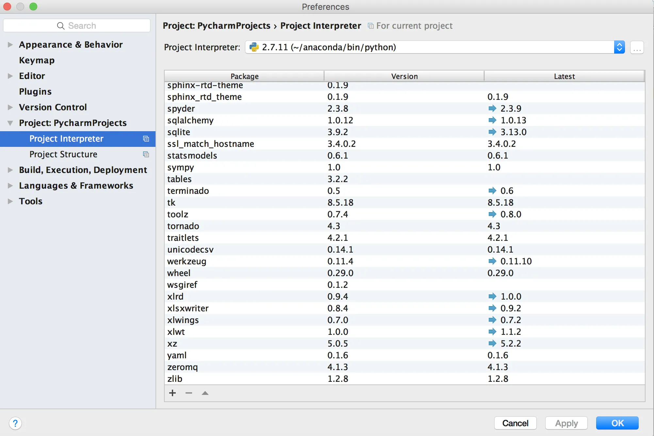Image resolution: width=654 pixels, height=436 pixels.
Task: Click the add package plus icon
Action: point(172,393)
